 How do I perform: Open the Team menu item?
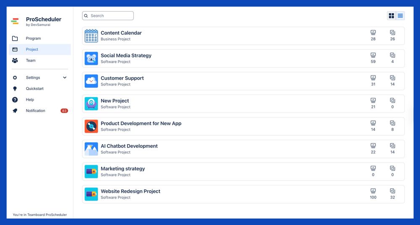[x=40, y=61]
